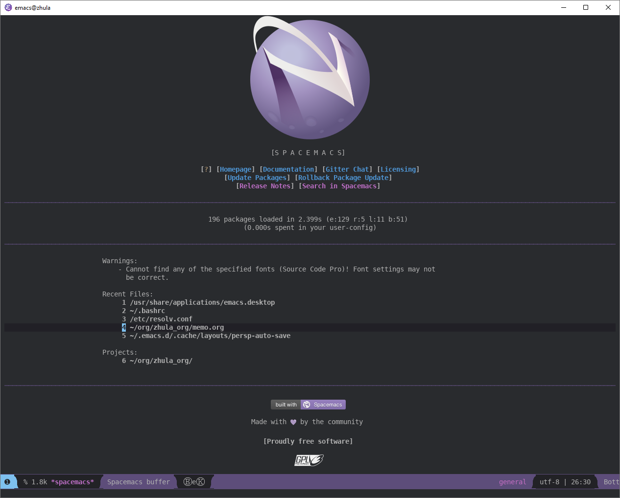This screenshot has height=498, width=620.
Task: Open the project ~/org/zhula_org/
Action: click(161, 361)
